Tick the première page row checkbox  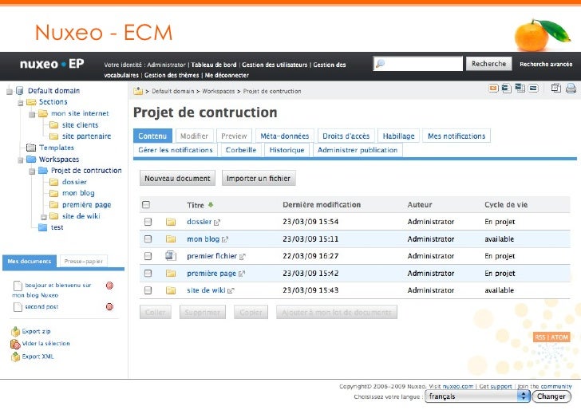point(148,274)
